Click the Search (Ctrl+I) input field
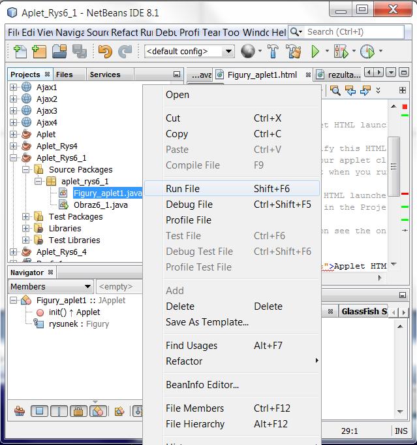Image resolution: width=417 pixels, height=445 pixels. tap(355, 32)
